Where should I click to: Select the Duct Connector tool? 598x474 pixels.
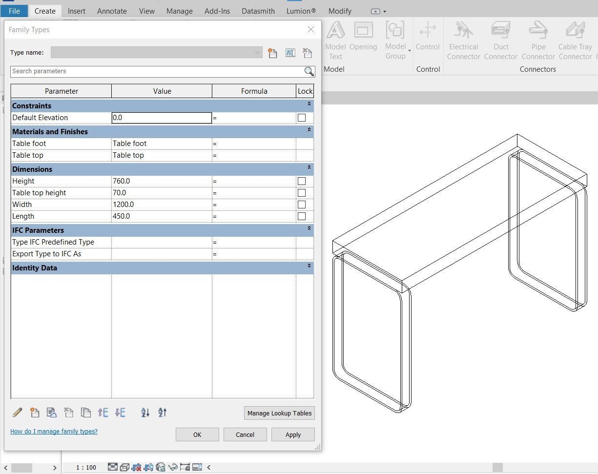coord(501,40)
